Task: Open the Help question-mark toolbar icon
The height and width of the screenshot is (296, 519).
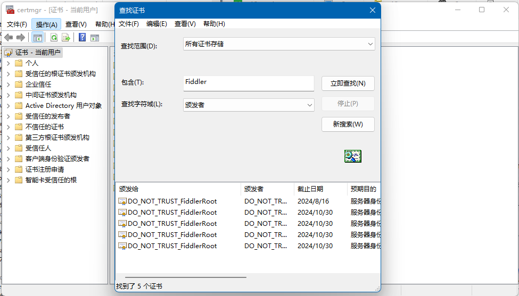Action: coord(82,37)
